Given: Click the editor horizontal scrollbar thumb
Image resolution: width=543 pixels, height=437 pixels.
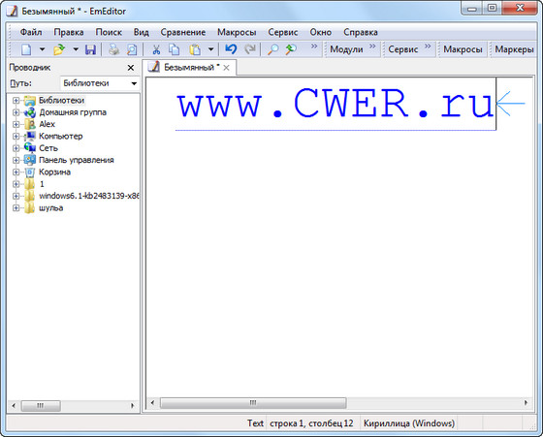Looking at the screenshot, I should 253,403.
